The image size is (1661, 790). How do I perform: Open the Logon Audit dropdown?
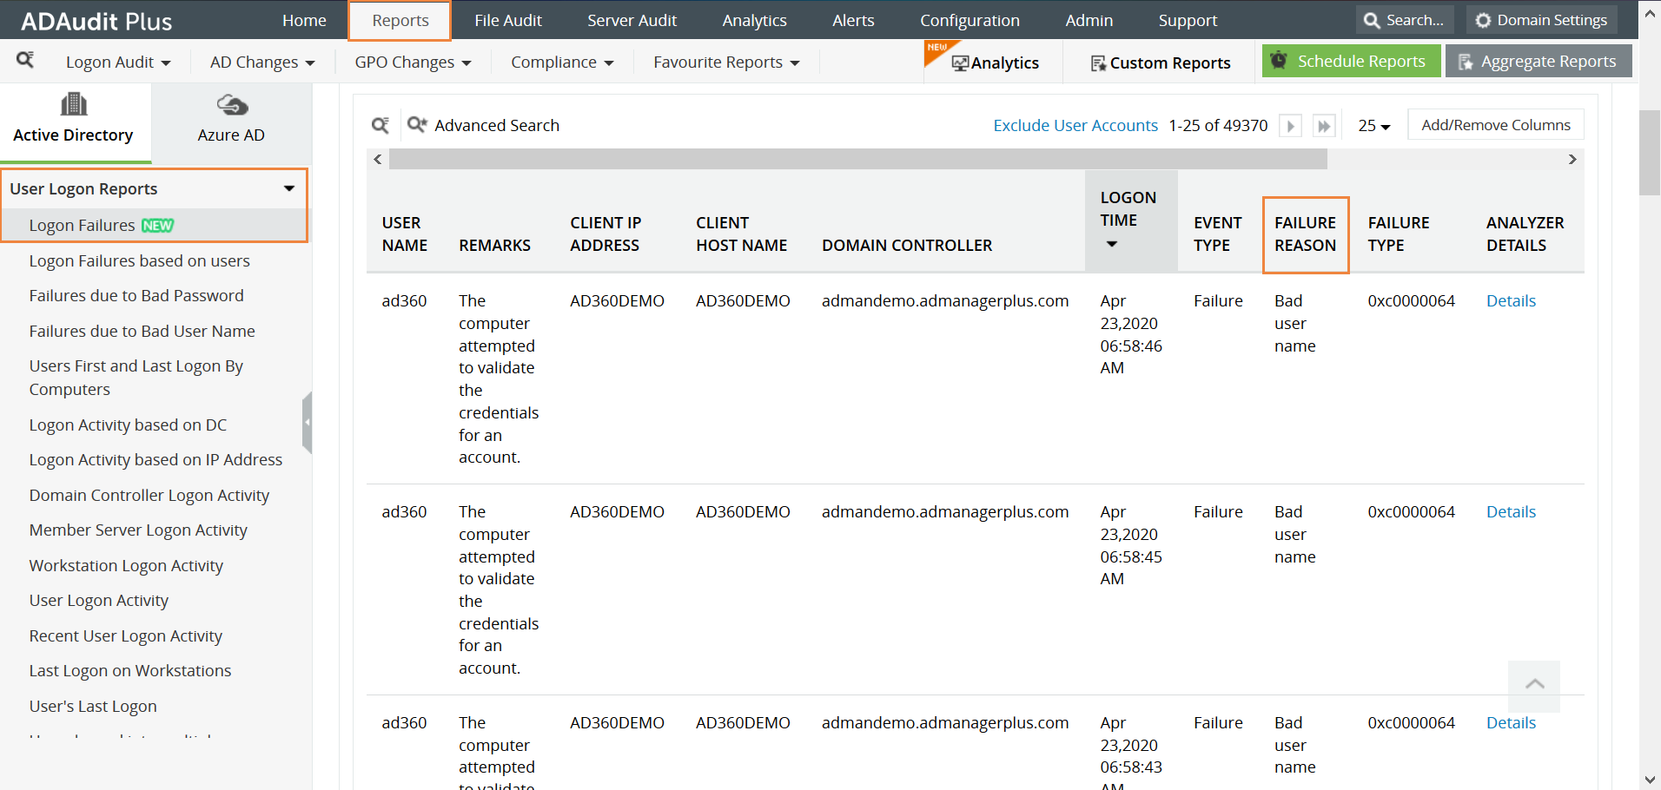point(118,63)
